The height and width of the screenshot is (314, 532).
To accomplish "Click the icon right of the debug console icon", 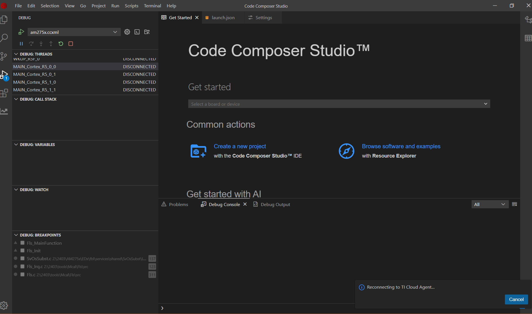I will pos(147,32).
